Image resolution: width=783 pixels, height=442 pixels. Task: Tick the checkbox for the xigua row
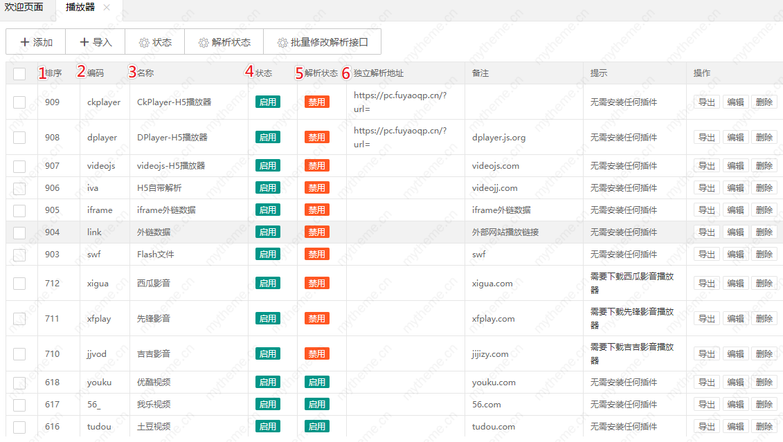[x=19, y=284]
